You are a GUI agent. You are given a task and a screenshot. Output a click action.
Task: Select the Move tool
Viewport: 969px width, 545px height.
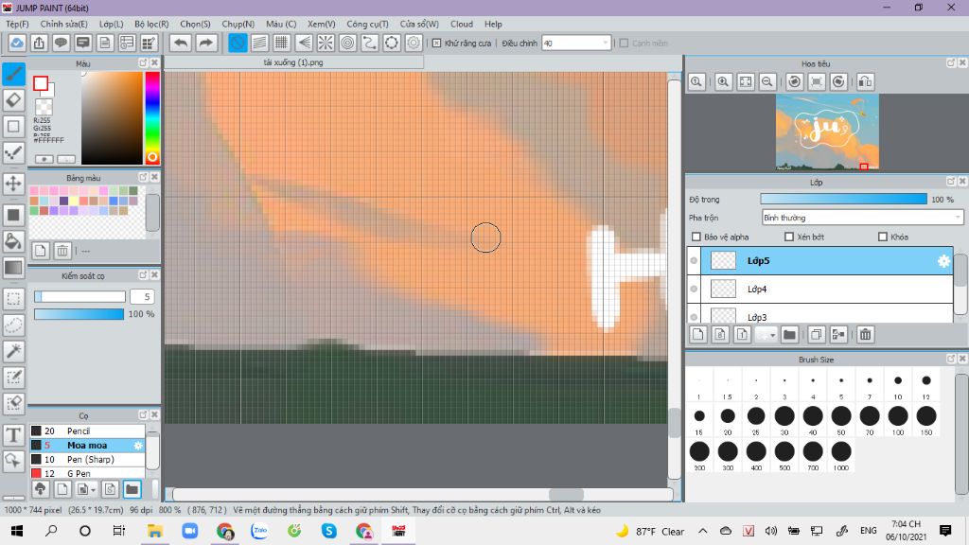13,183
